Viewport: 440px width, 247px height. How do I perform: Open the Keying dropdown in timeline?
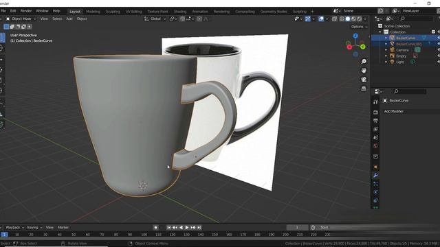click(34, 227)
